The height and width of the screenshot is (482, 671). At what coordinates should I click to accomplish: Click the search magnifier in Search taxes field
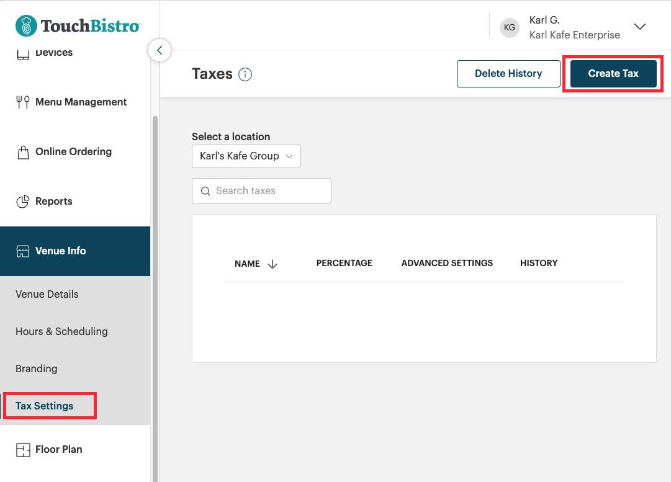pyautogui.click(x=205, y=190)
